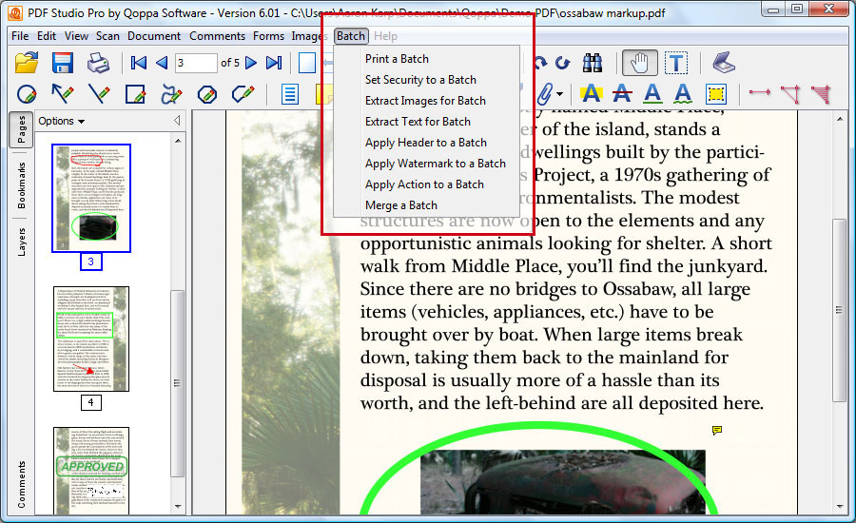Click the scanner icon
Image resolution: width=856 pixels, height=523 pixels.
[x=724, y=63]
